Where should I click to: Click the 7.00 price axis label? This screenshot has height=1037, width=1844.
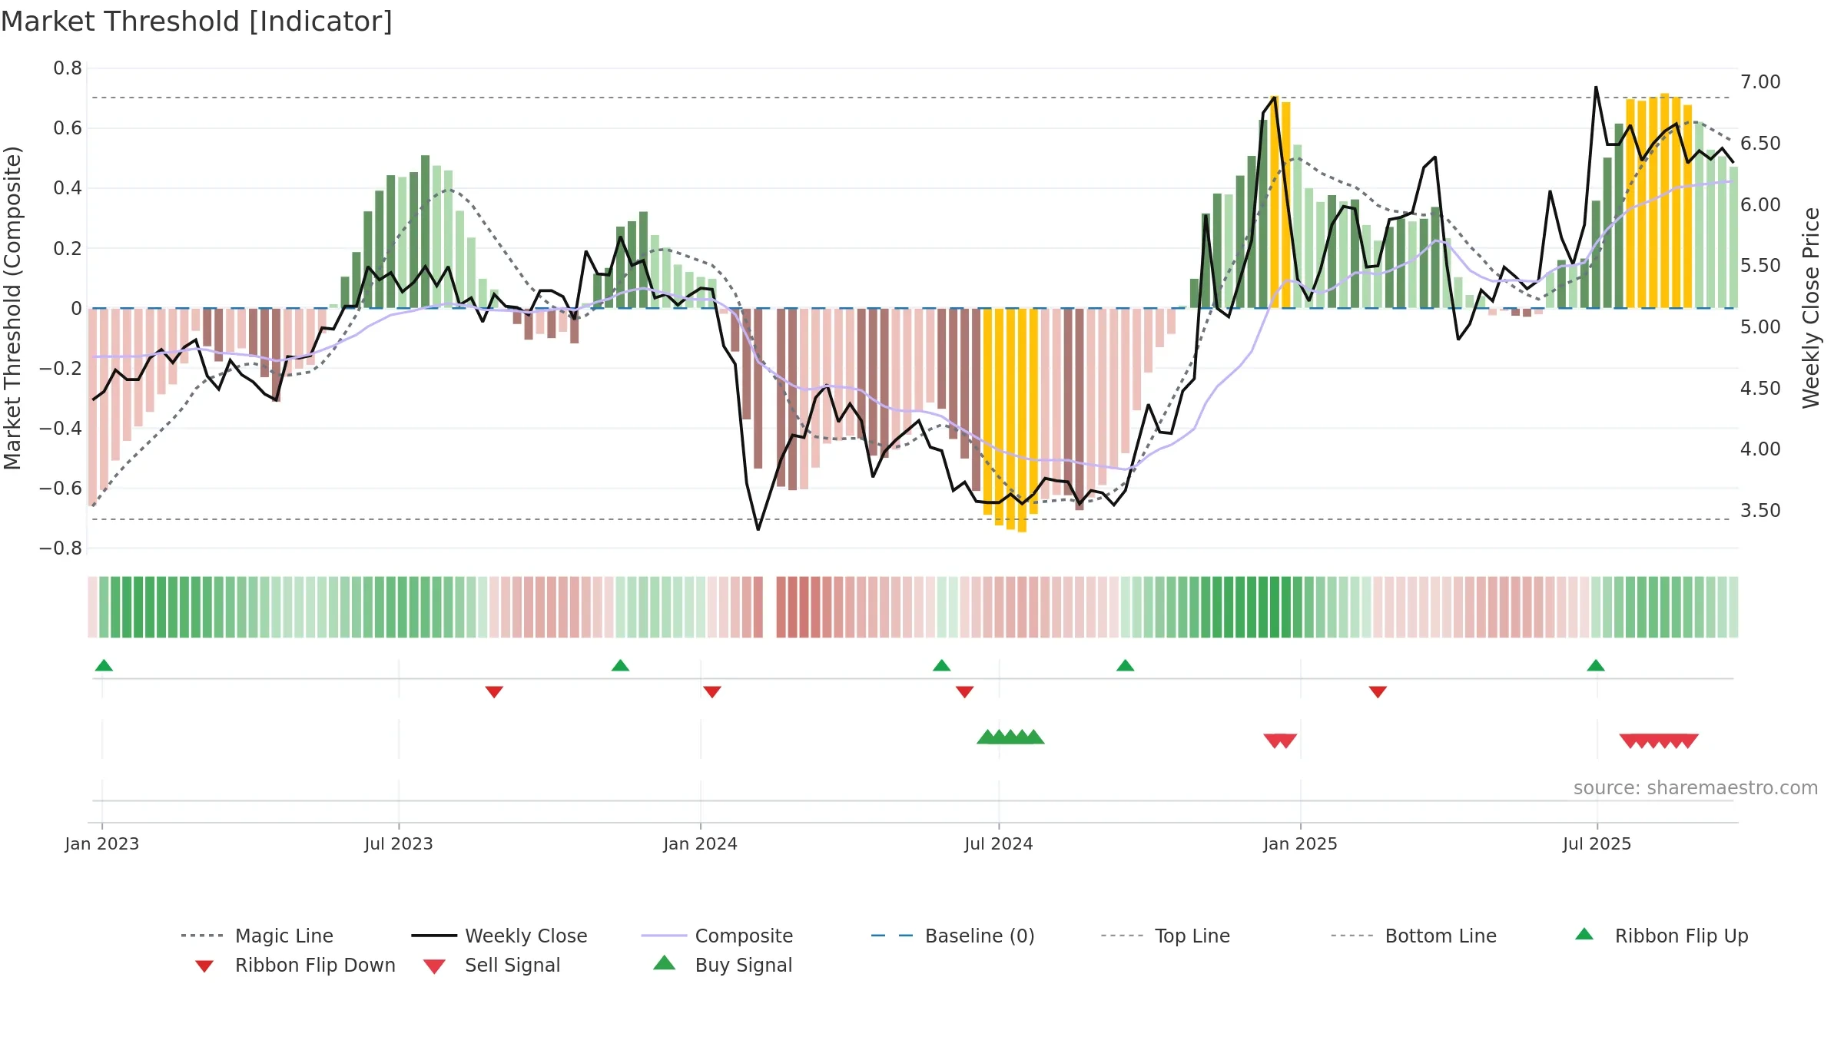point(1760,82)
